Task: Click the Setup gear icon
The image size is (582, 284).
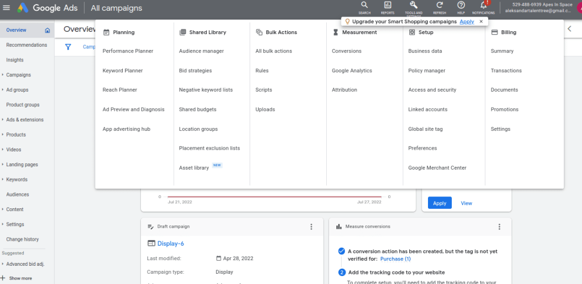Action: (411, 32)
